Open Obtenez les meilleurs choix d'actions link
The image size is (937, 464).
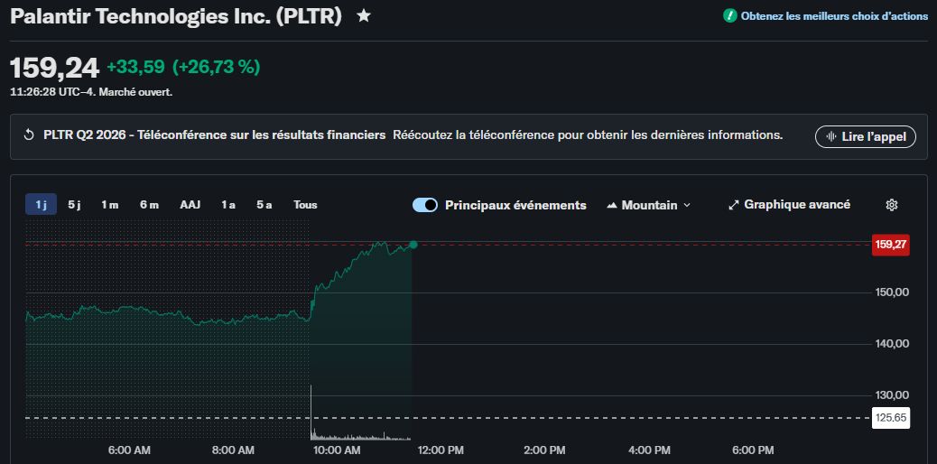point(834,16)
